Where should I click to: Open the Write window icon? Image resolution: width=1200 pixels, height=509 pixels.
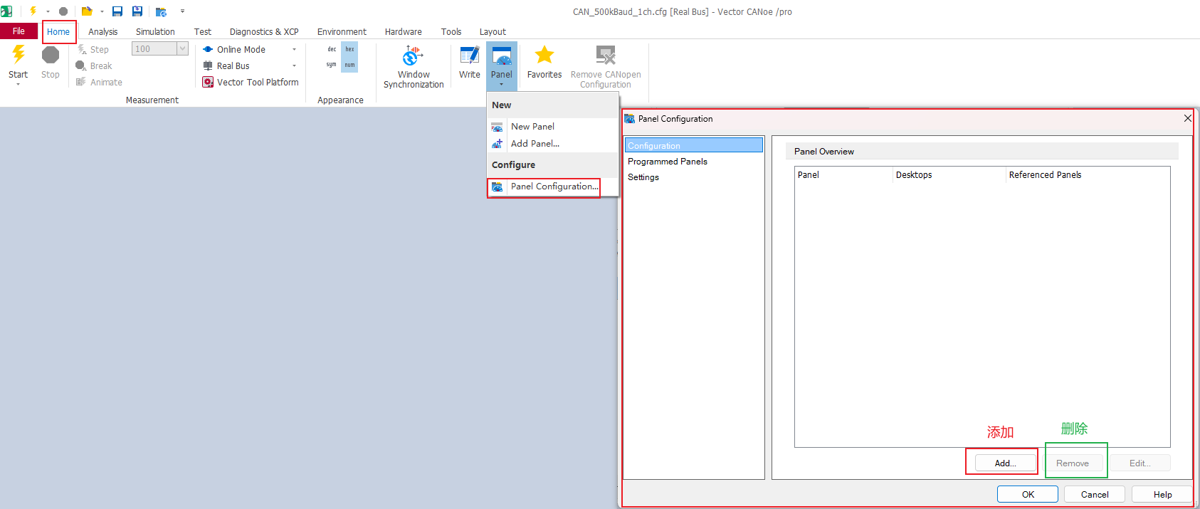(x=470, y=56)
